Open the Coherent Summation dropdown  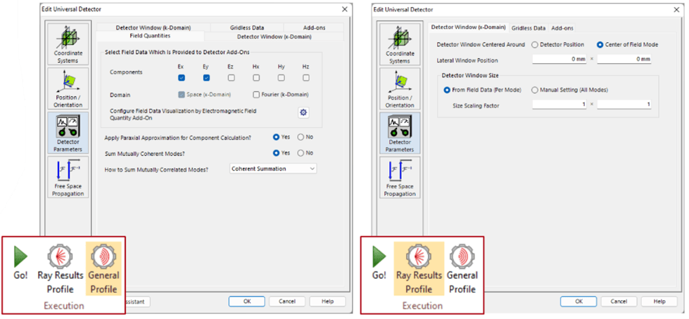(273, 169)
